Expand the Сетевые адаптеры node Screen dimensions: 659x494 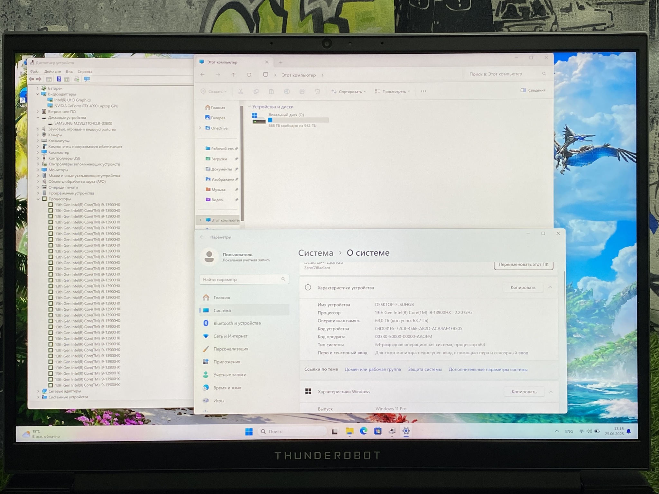38,391
